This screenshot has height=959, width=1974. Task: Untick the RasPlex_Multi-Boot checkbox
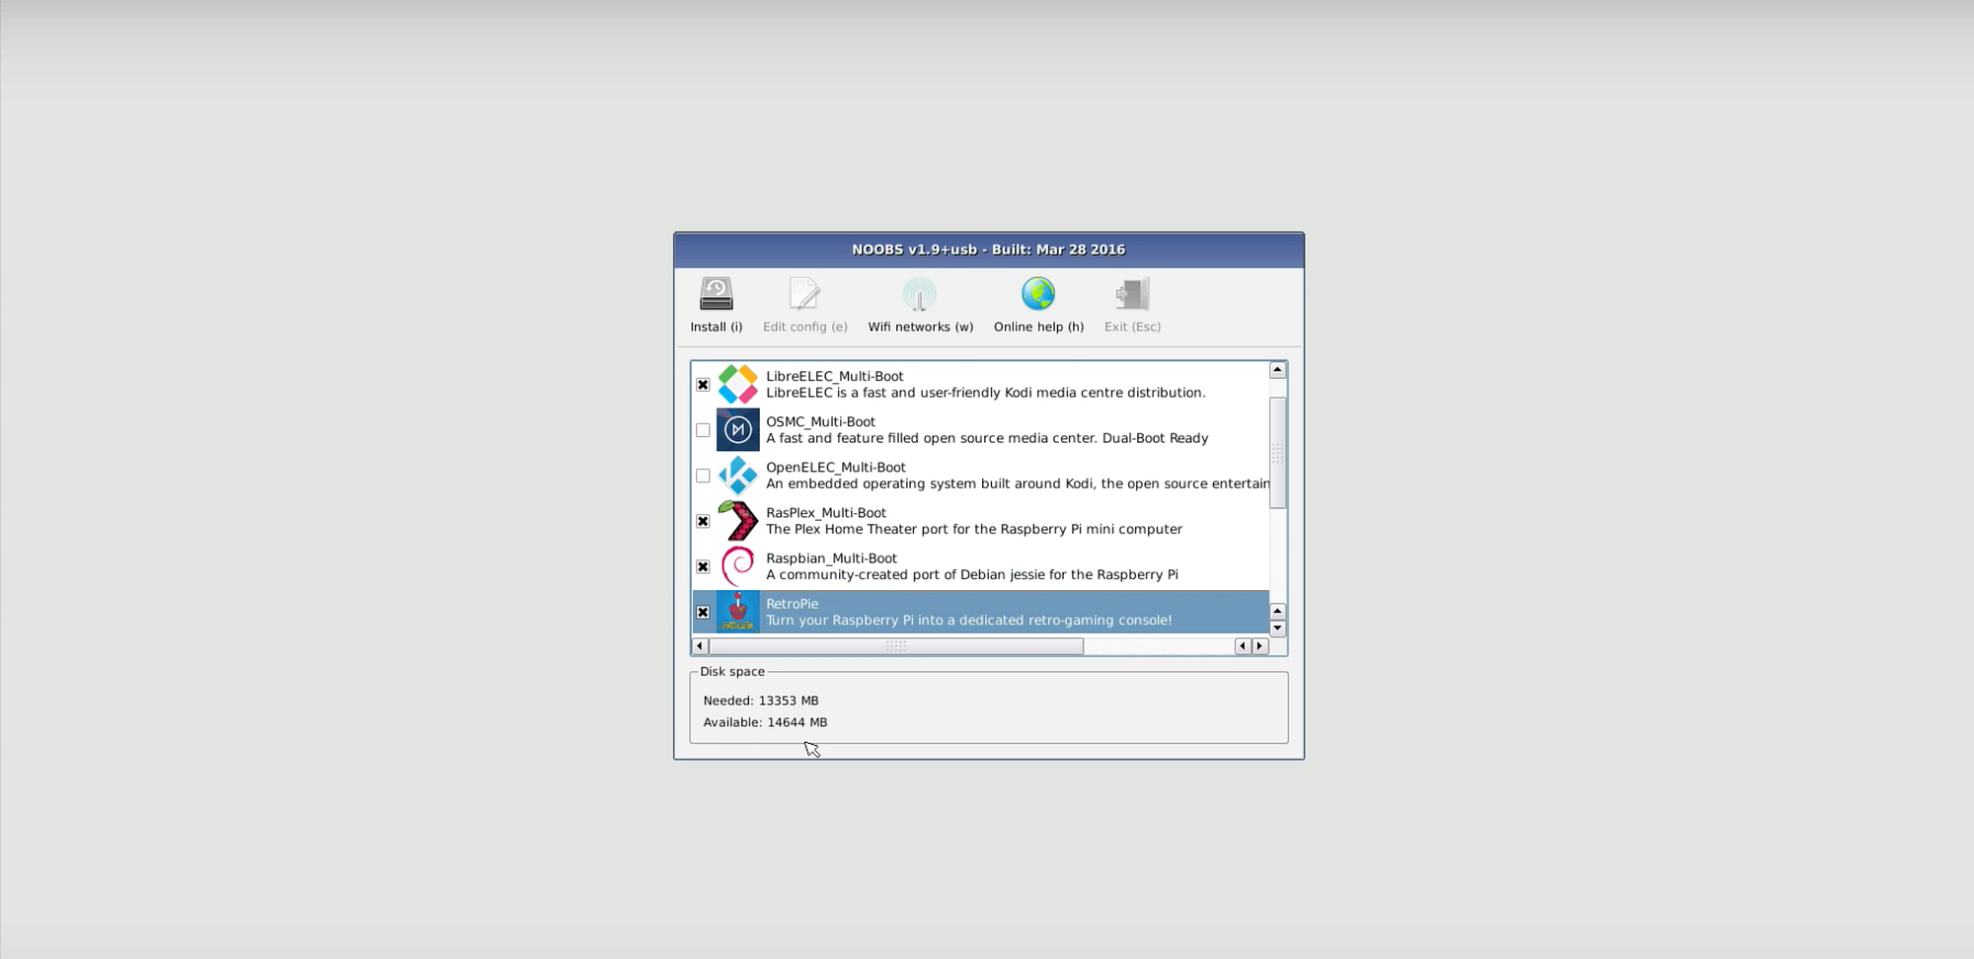pyautogui.click(x=703, y=521)
